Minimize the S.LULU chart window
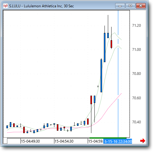The width and height of the screenshot is (154, 152). click(x=120, y=6)
